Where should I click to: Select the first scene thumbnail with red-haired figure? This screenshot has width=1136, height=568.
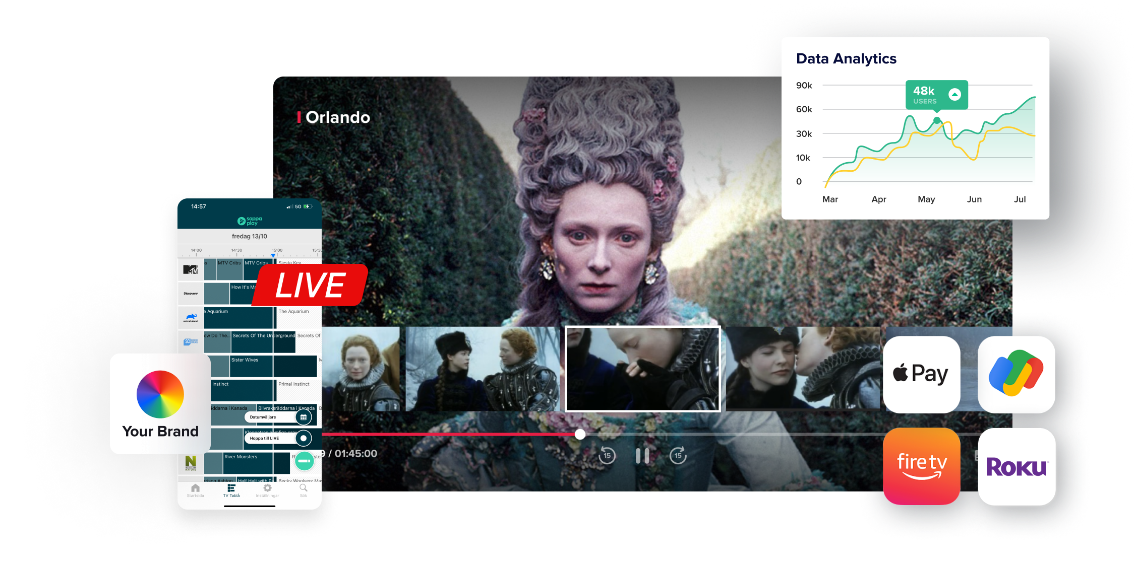361,369
